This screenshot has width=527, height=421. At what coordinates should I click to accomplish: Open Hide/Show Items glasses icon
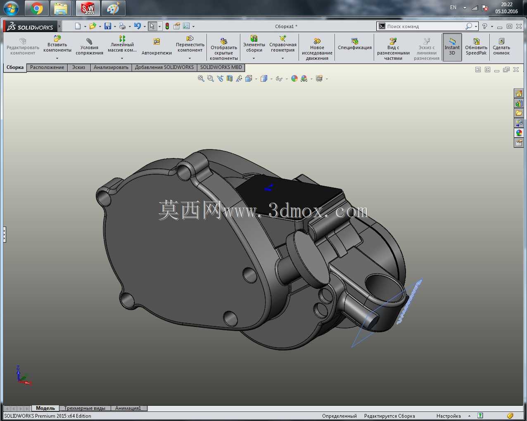(x=279, y=78)
